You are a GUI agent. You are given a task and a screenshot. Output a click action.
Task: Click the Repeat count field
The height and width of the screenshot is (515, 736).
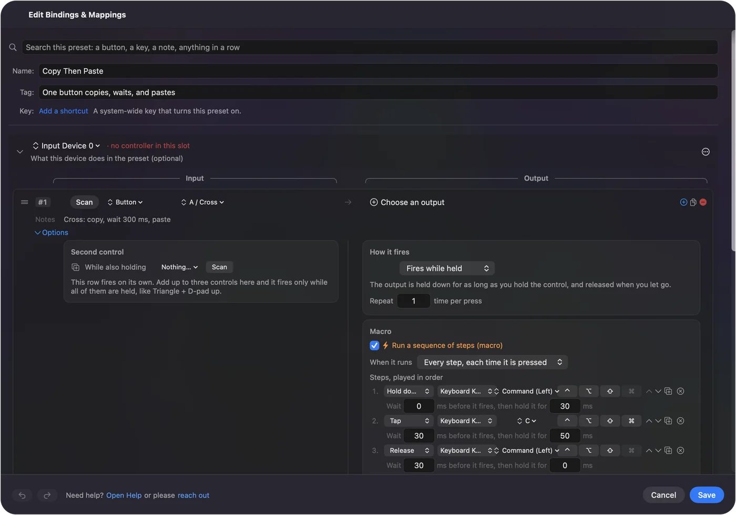414,301
